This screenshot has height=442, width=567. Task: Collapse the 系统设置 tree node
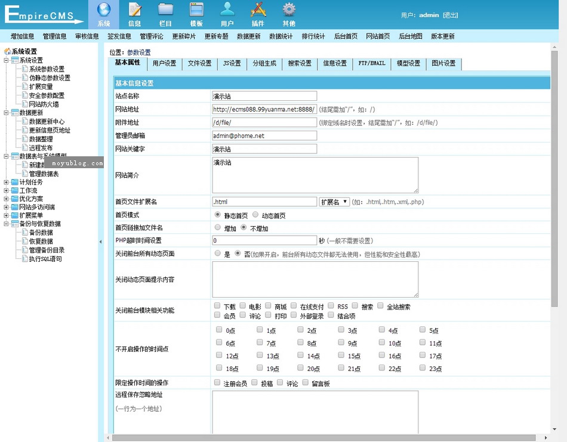tap(6, 60)
